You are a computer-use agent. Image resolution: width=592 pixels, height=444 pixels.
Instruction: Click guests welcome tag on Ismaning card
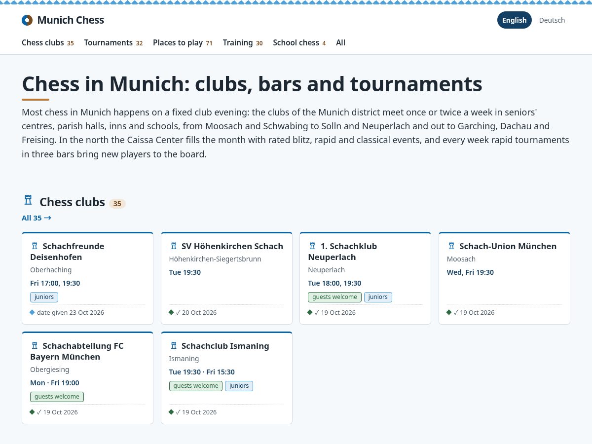click(x=196, y=386)
